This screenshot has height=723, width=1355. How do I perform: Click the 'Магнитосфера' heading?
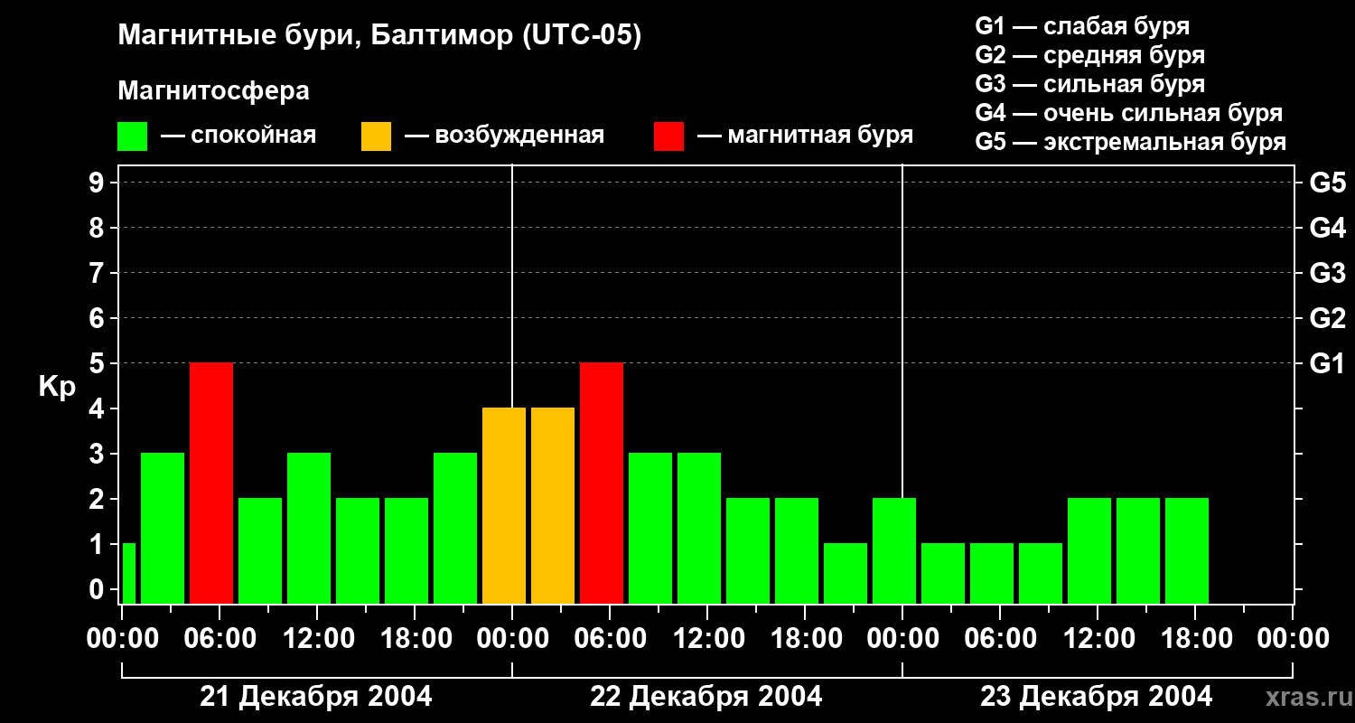214,91
